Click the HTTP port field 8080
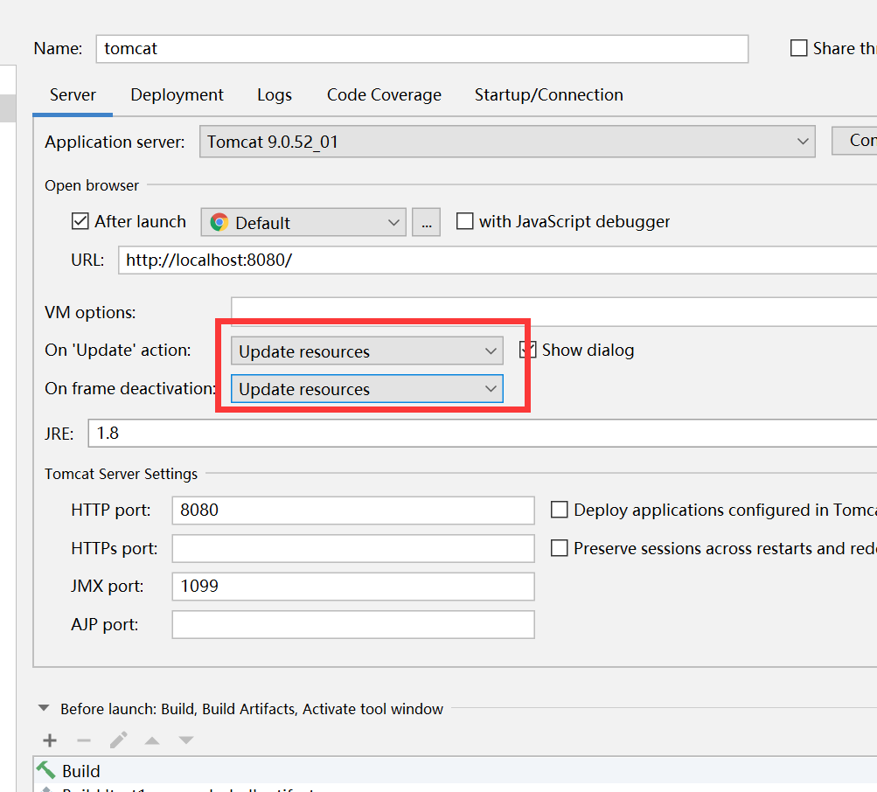The image size is (877, 792). coord(353,511)
